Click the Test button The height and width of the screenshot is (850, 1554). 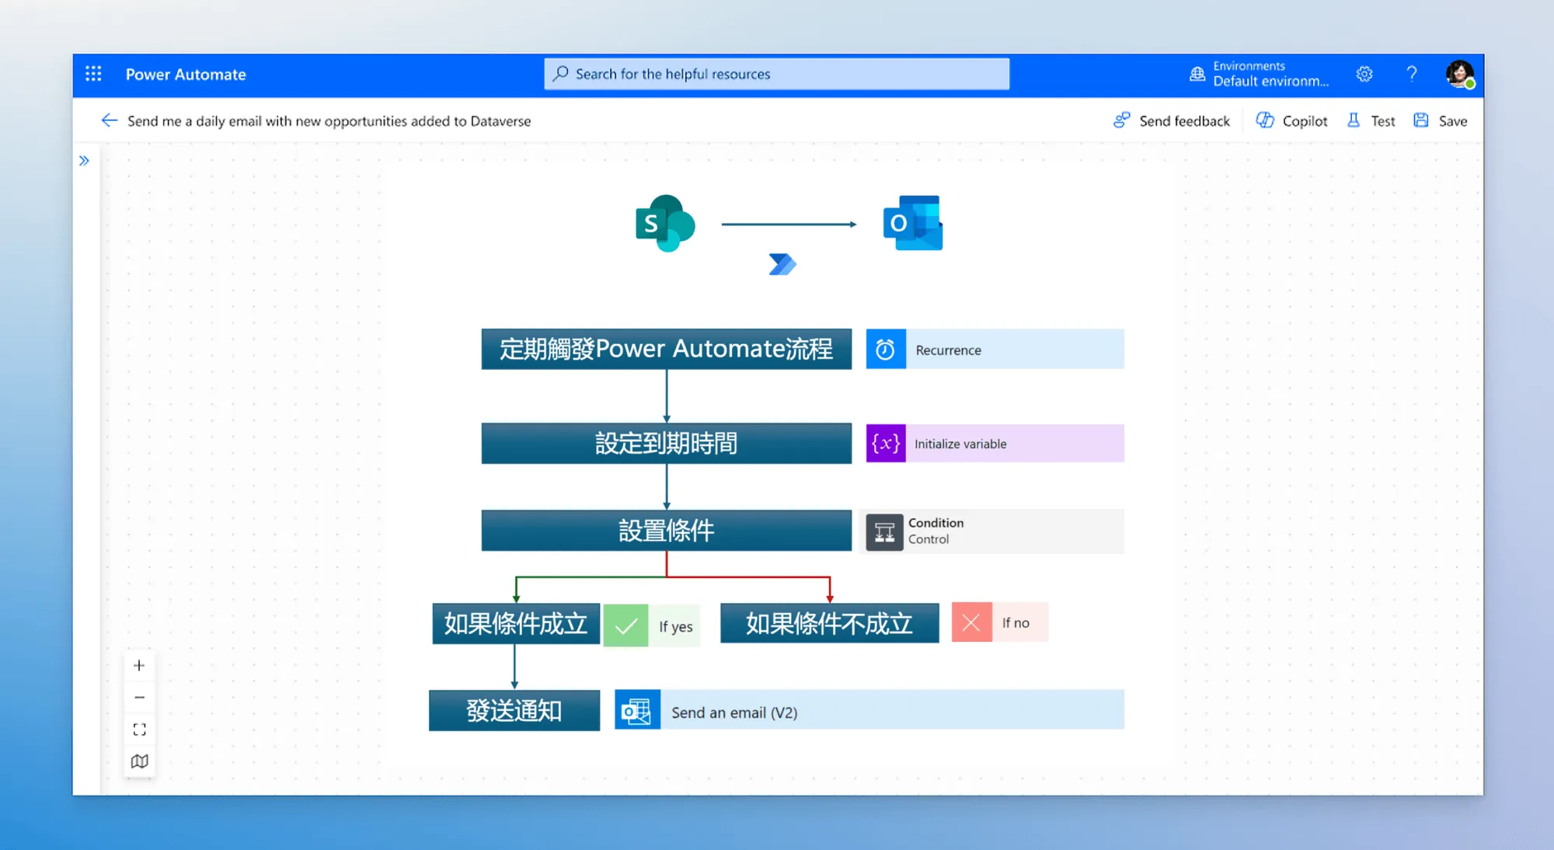tap(1371, 120)
